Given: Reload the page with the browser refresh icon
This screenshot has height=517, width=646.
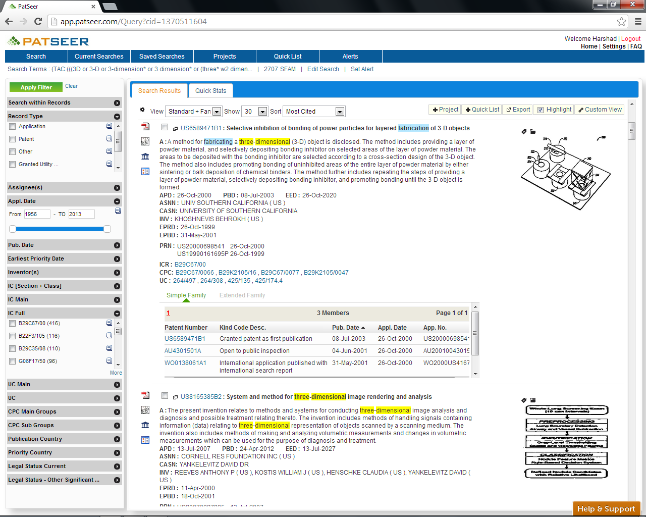Looking at the screenshot, I should click(x=38, y=21).
